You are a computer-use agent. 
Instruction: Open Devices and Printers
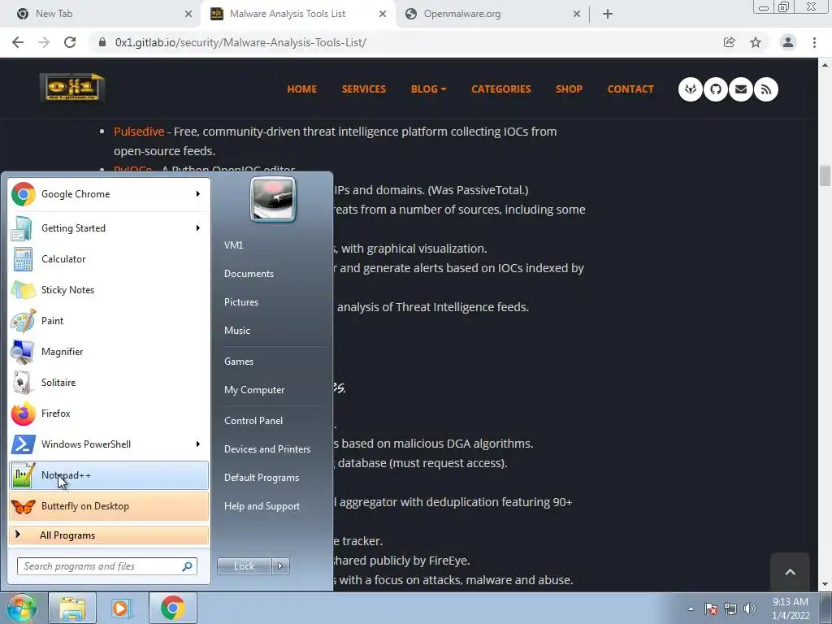point(266,449)
